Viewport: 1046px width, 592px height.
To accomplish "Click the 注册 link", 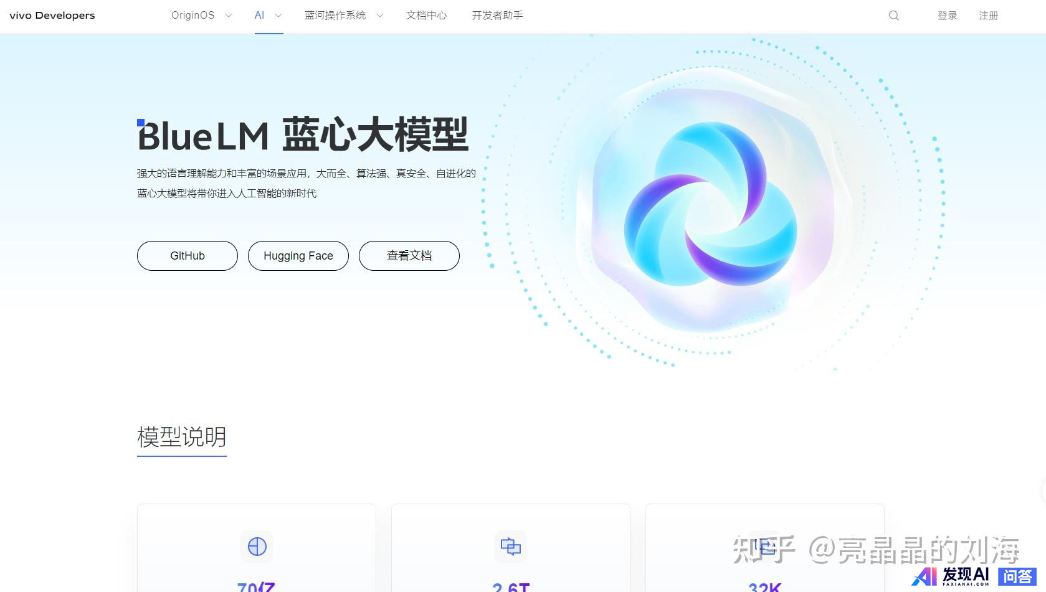I will [x=988, y=16].
